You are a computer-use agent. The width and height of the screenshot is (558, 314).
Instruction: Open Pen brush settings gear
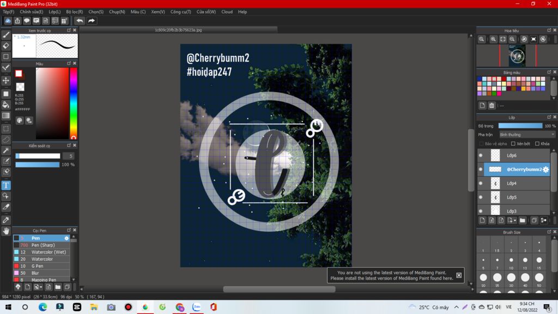coord(66,238)
